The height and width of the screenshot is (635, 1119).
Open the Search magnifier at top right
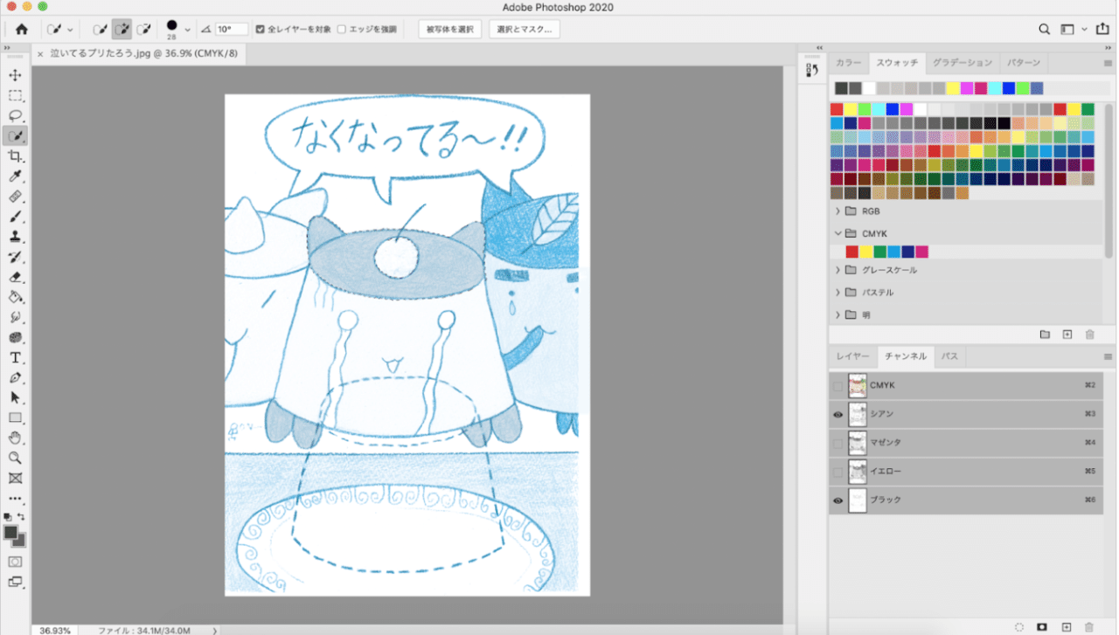pos(1044,29)
